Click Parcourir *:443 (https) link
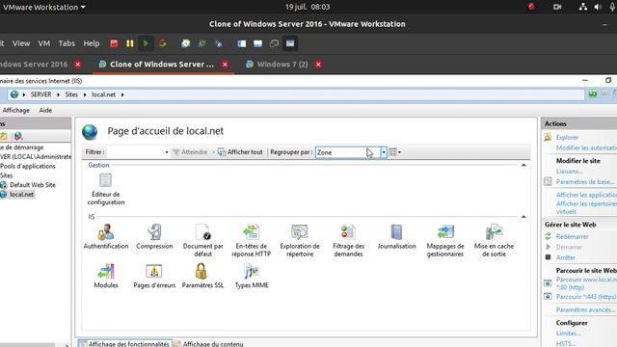This screenshot has width=617, height=347. (x=586, y=297)
